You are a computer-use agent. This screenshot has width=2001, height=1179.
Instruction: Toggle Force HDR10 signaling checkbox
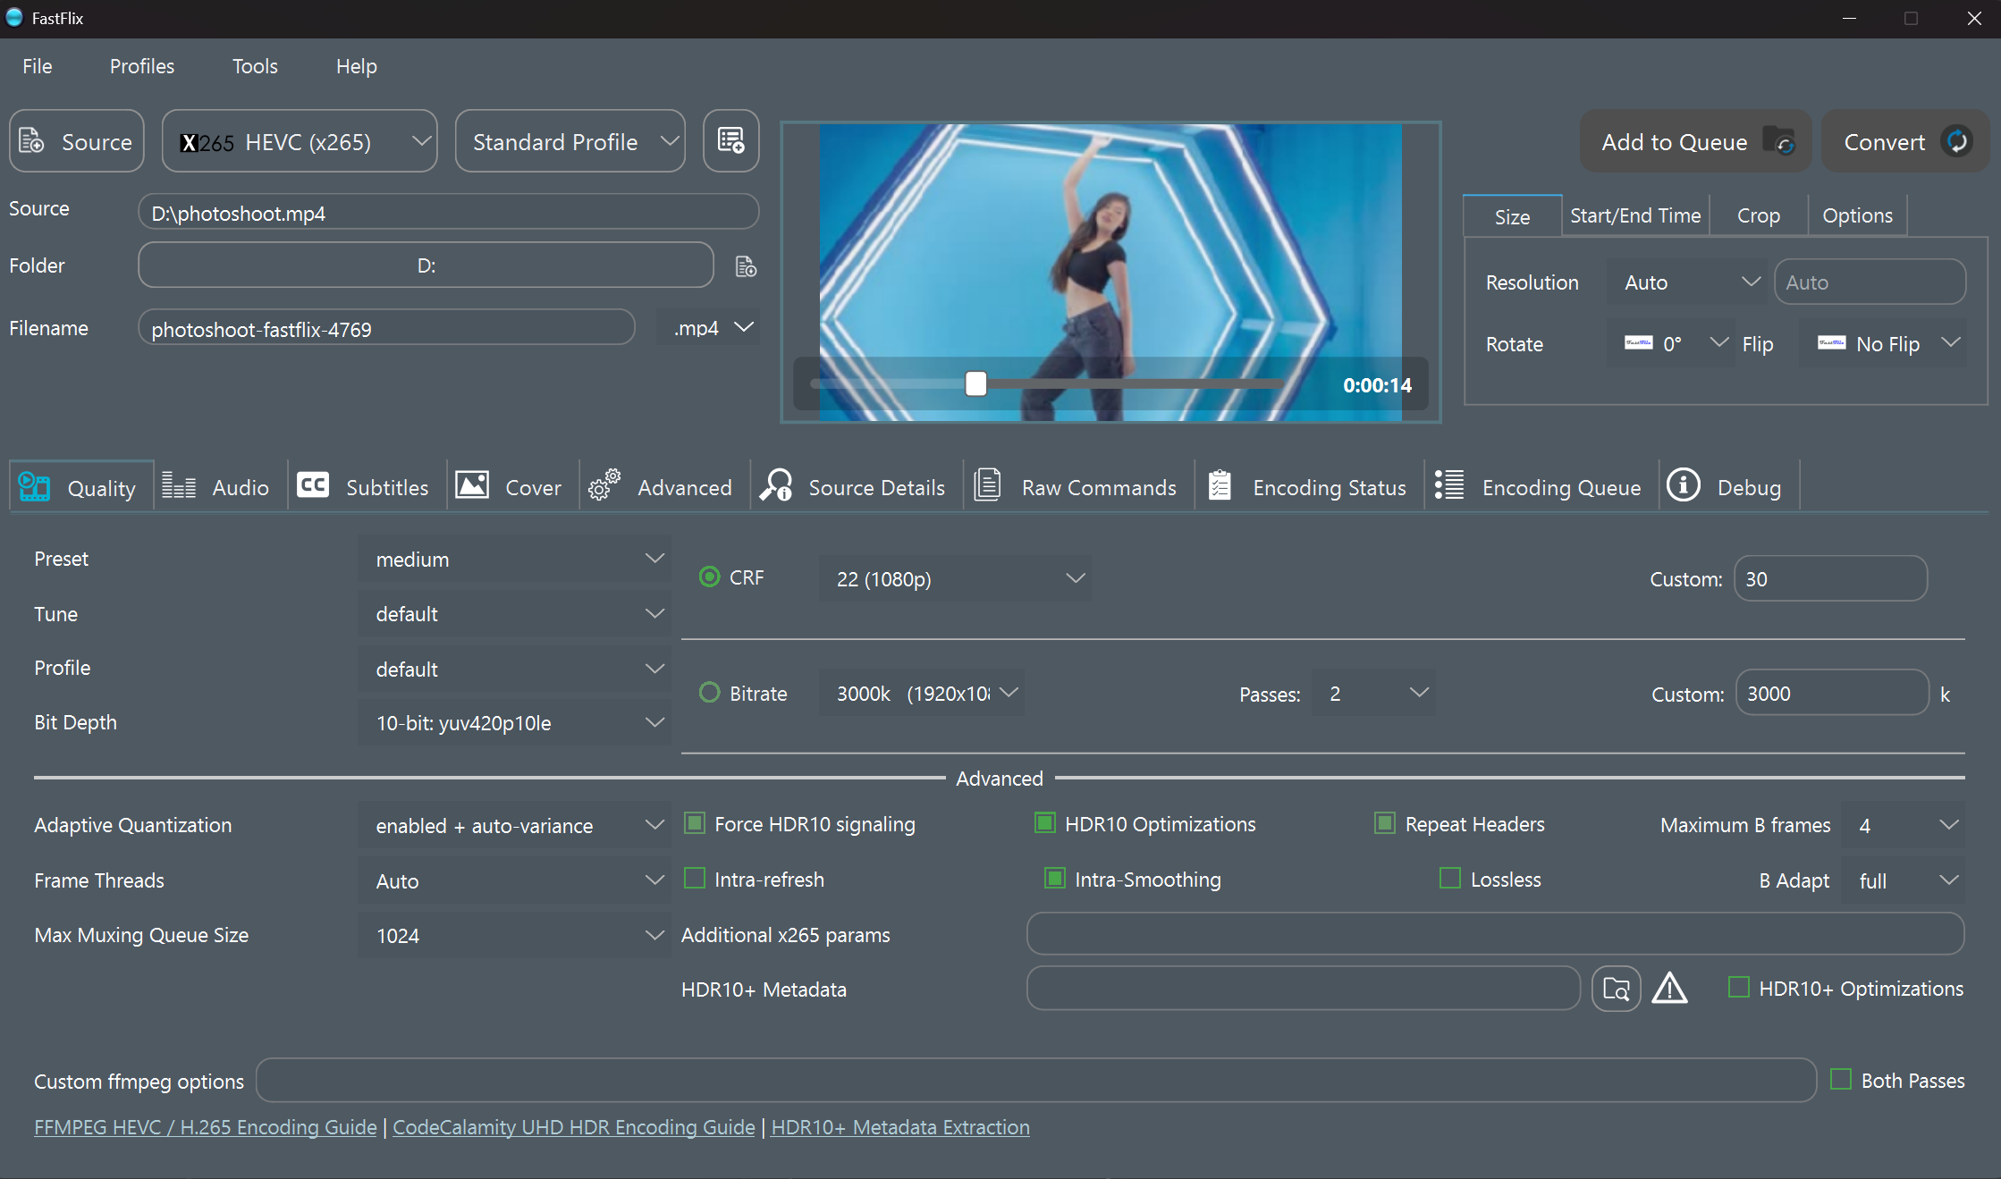(x=695, y=823)
